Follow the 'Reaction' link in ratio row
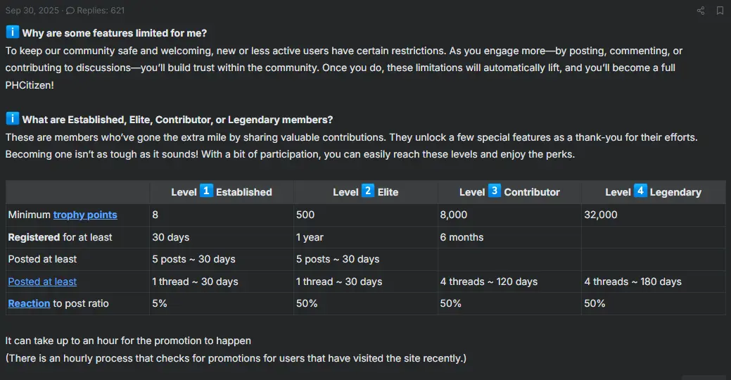The width and height of the screenshot is (731, 380). click(29, 303)
